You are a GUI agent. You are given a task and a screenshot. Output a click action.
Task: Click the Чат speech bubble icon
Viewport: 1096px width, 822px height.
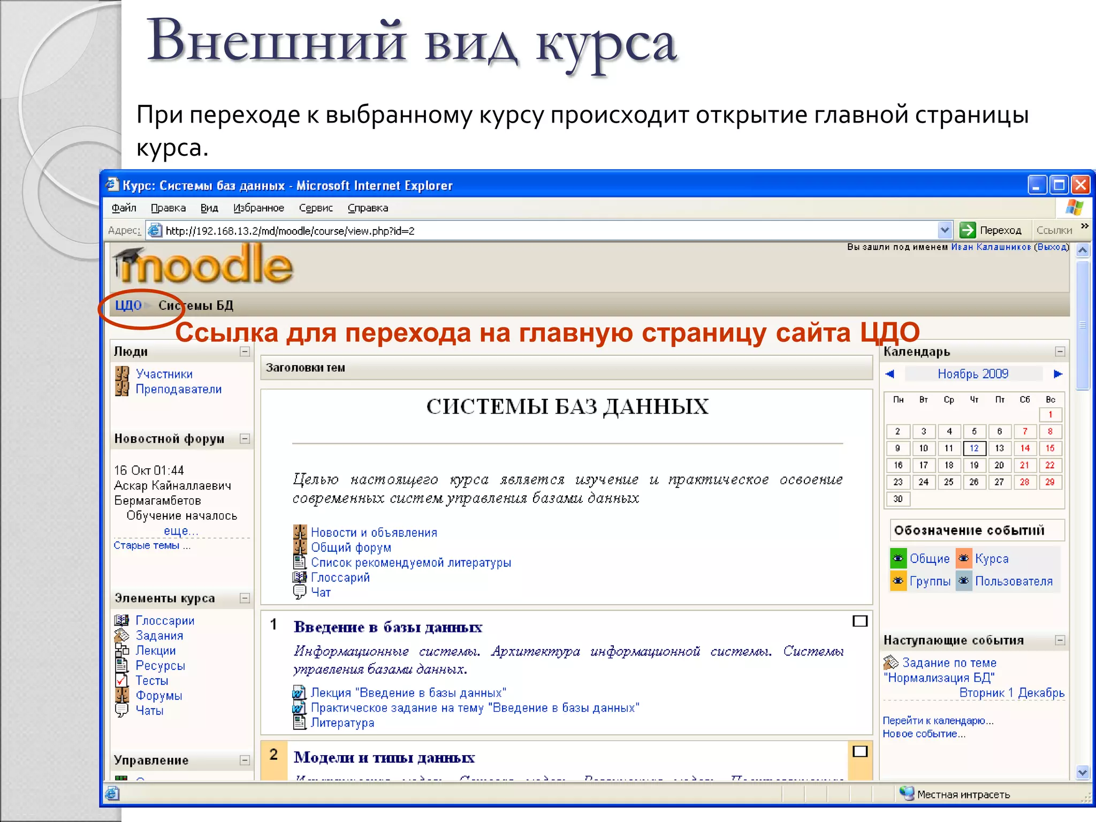(300, 592)
